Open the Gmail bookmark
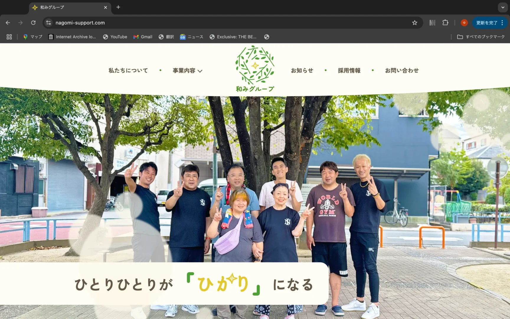 [x=143, y=37]
